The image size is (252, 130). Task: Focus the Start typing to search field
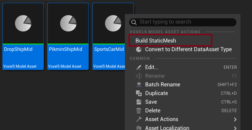[183, 22]
